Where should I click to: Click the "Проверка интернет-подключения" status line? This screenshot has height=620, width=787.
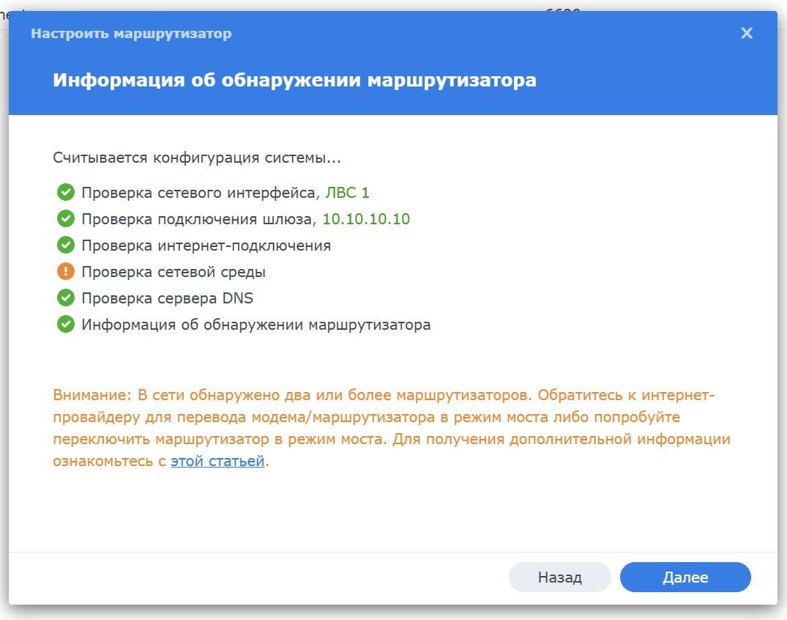pyautogui.click(x=206, y=246)
